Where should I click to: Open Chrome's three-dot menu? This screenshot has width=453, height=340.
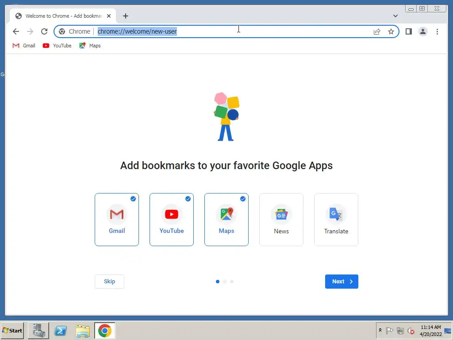437,31
